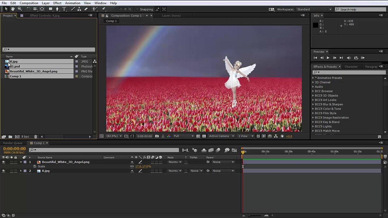Switch to Render Queue tab
Screen dimensions: 388x218
click(x=13, y=143)
